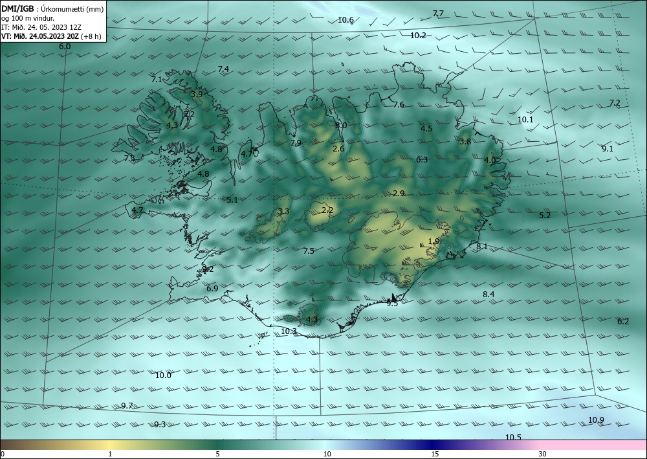
Task: Click the dark blue band of the colour scale
Action: 432,445
